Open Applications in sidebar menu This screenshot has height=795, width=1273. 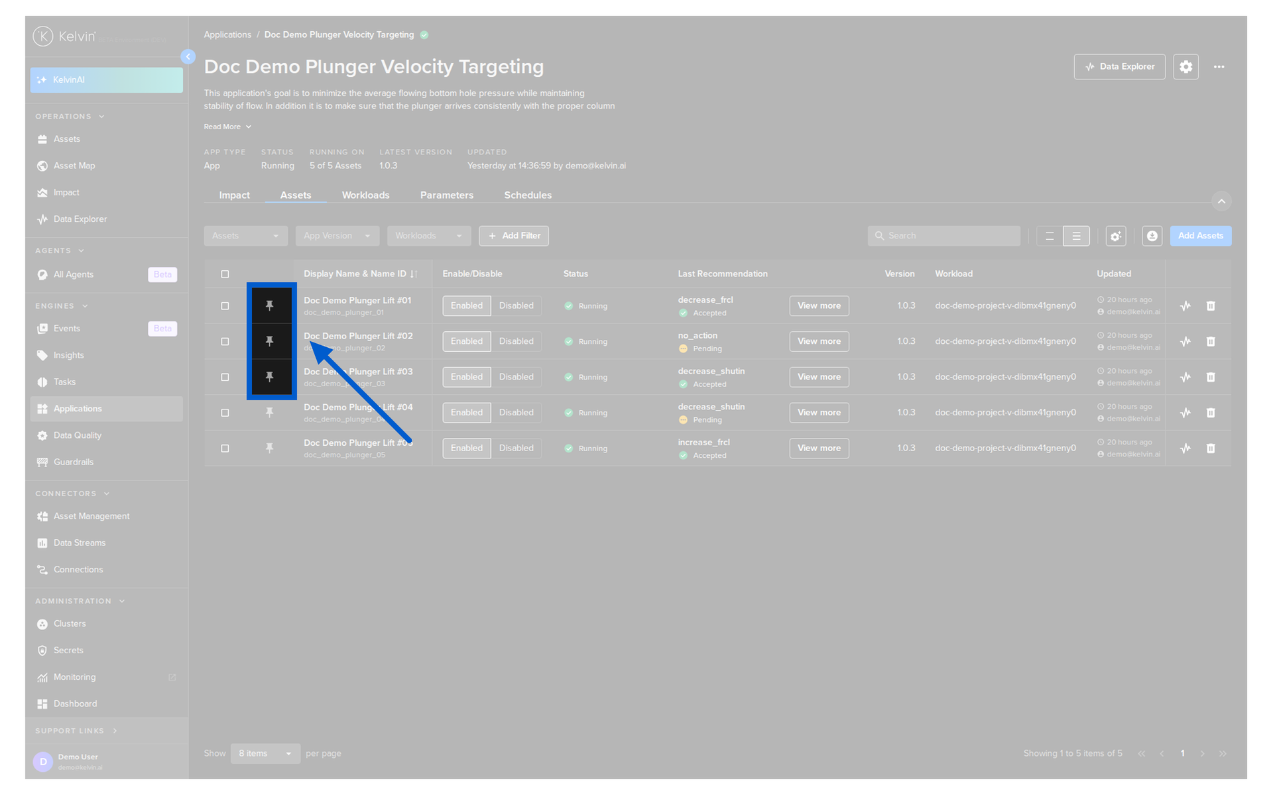point(106,409)
